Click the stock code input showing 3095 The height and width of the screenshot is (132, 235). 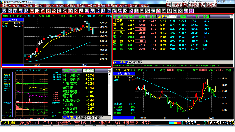194,123
